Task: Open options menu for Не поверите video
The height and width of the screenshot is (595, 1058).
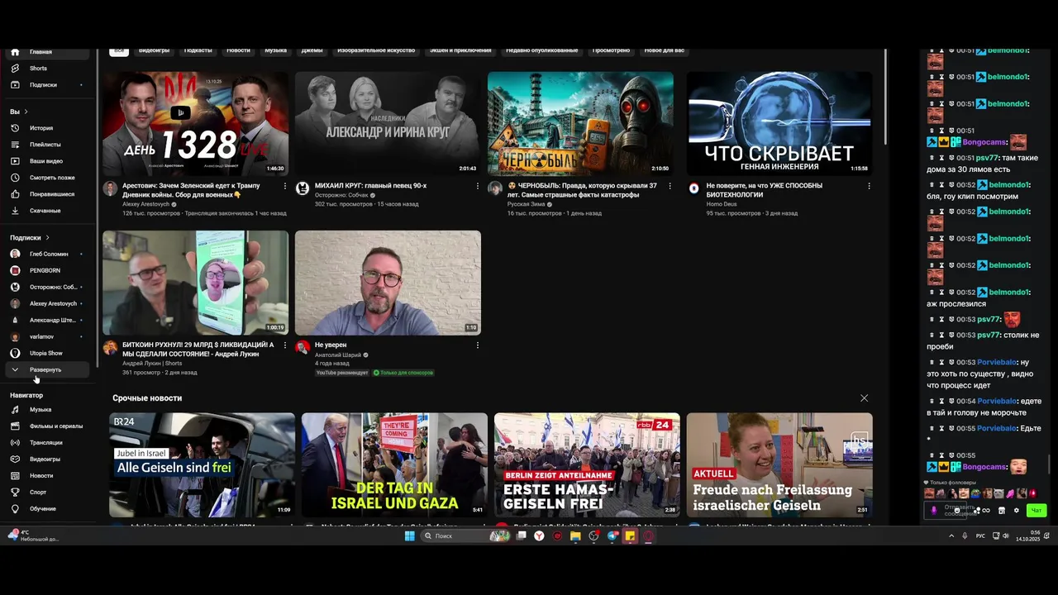Action: 869,187
